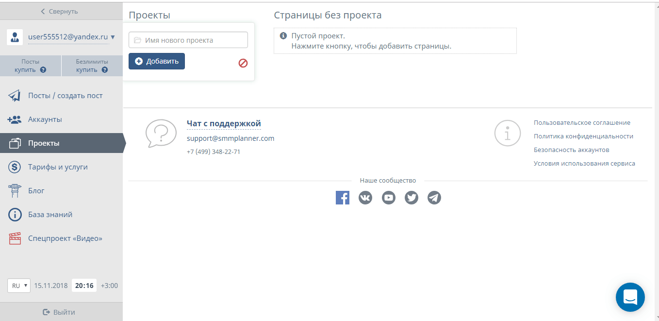This screenshot has height=321, width=659.
Task: Go to Аккаунты in the sidebar
Action: (x=45, y=119)
